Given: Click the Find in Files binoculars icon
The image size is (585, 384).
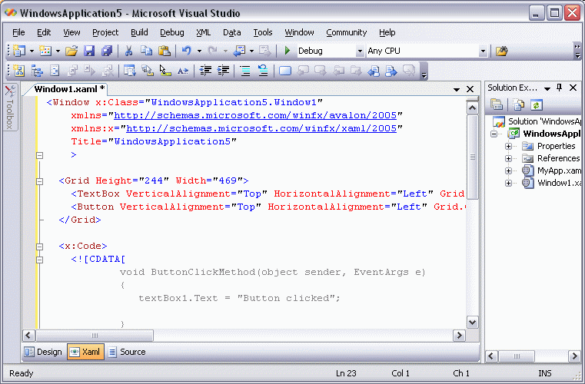Looking at the screenshot, I should coord(502,51).
